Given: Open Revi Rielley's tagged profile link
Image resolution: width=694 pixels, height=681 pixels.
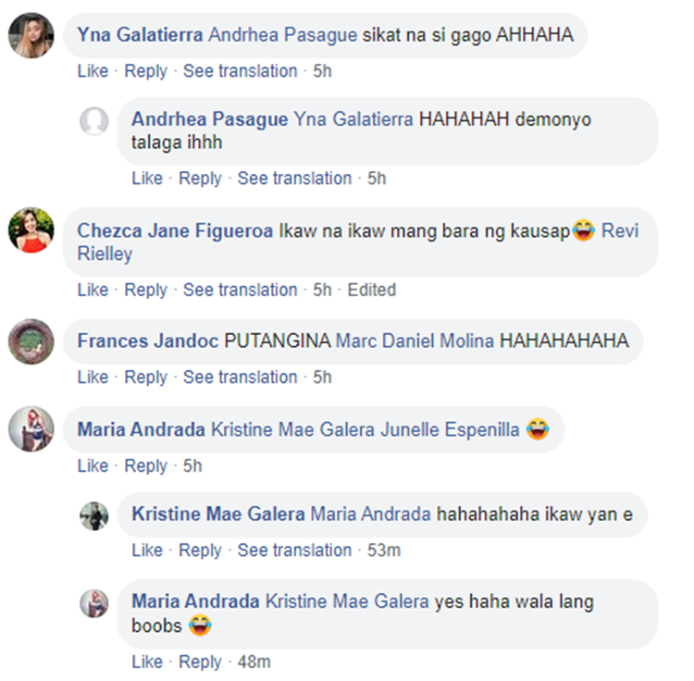Looking at the screenshot, I should coord(357,242).
